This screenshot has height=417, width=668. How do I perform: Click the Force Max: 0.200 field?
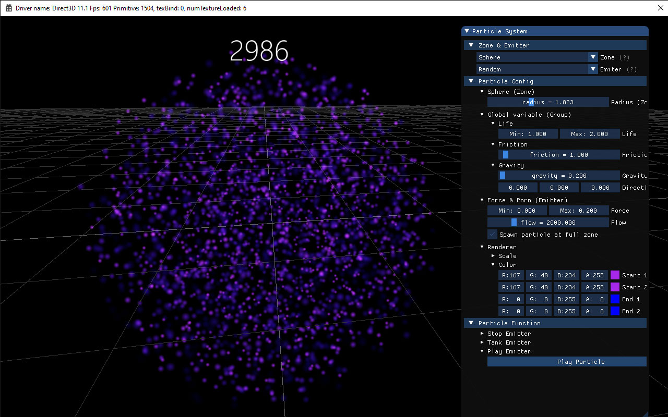pos(579,211)
